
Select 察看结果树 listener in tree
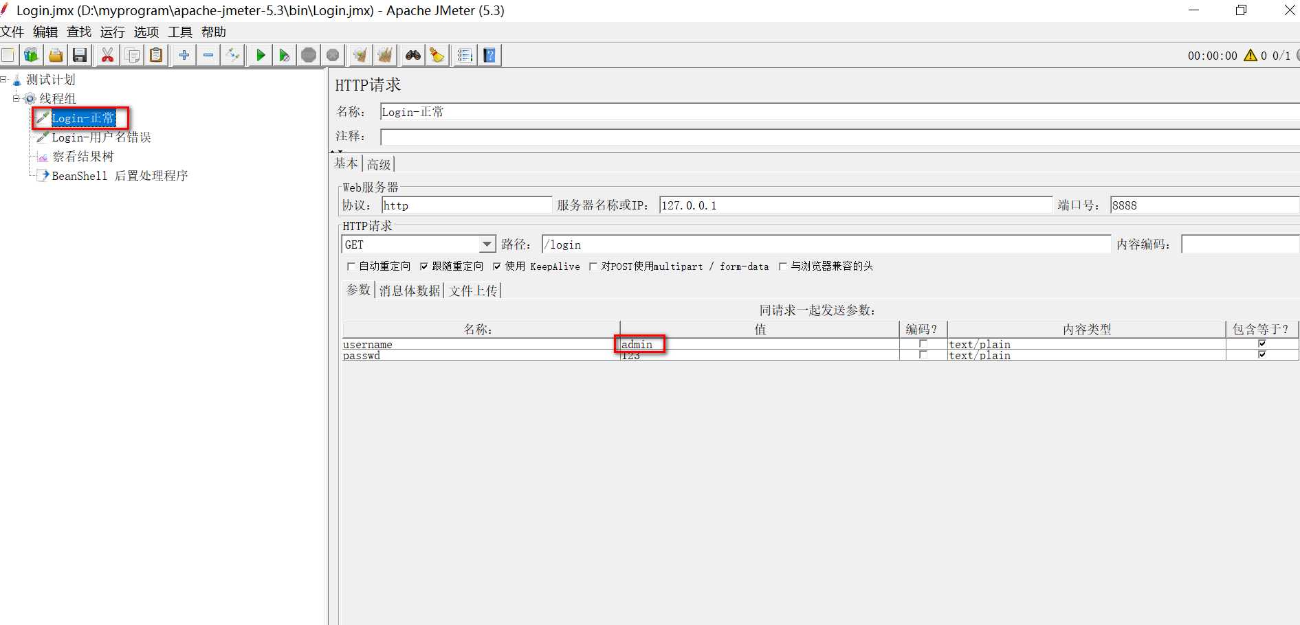point(83,157)
